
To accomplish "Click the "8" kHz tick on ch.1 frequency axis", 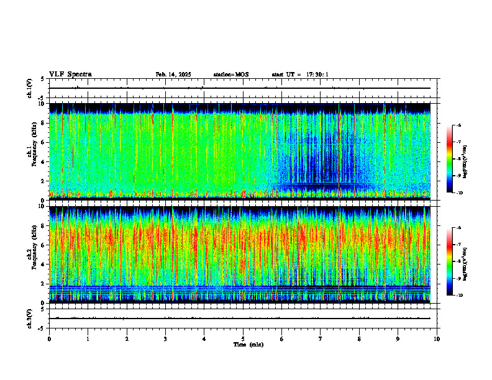I will 43,123.
